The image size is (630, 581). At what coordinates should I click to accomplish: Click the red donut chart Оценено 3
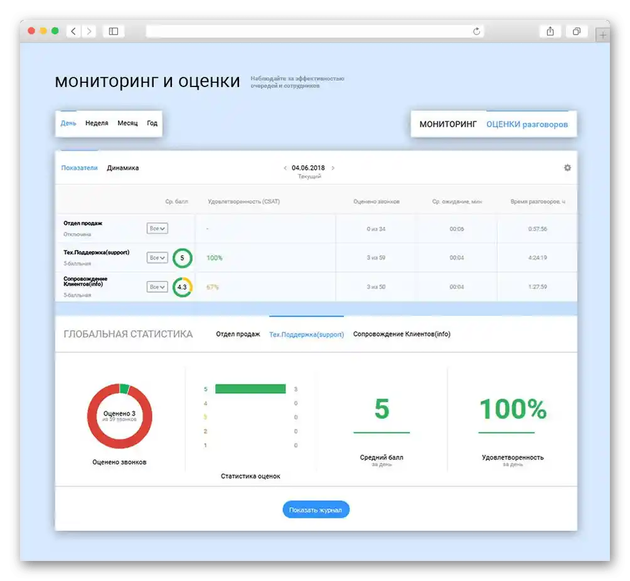120,416
